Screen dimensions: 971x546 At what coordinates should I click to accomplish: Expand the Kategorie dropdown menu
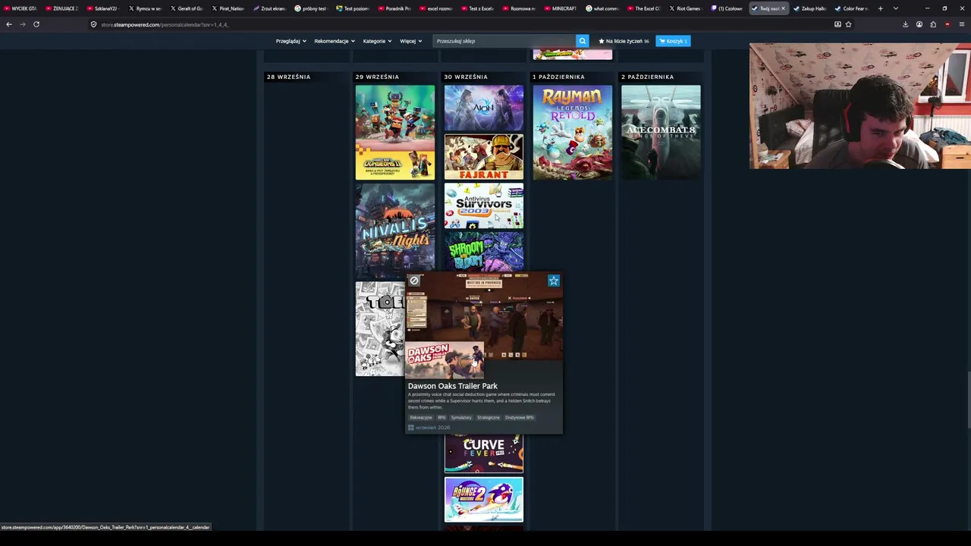pyautogui.click(x=377, y=41)
